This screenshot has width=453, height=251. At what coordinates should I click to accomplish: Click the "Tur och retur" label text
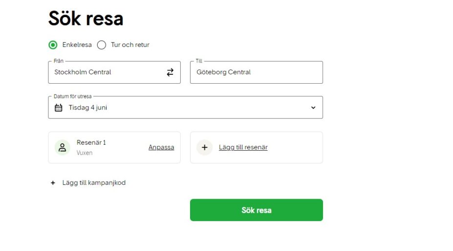(x=130, y=45)
